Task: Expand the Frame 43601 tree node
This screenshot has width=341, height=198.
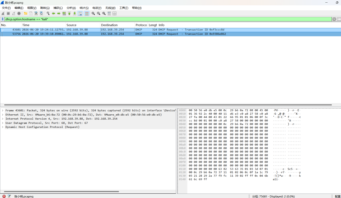Action: coord(3,110)
